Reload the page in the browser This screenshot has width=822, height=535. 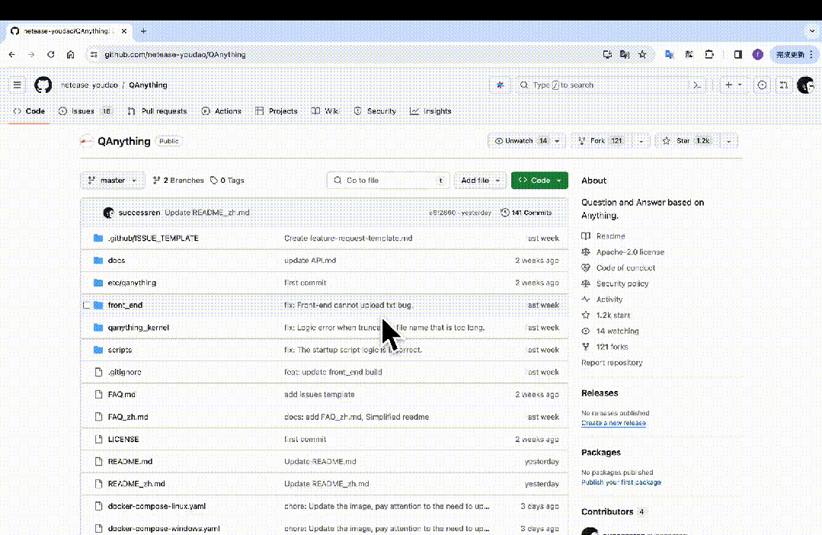[x=51, y=55]
